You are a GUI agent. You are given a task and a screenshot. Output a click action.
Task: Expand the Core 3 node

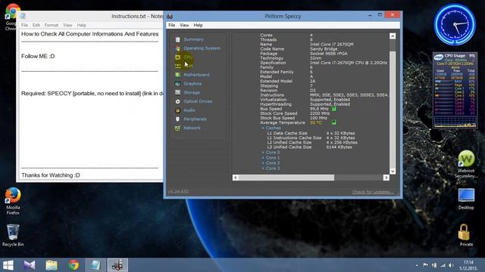point(263,168)
